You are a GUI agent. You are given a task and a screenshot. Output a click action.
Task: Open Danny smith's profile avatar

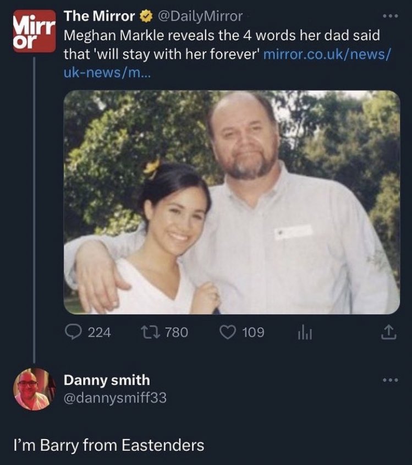pos(35,389)
